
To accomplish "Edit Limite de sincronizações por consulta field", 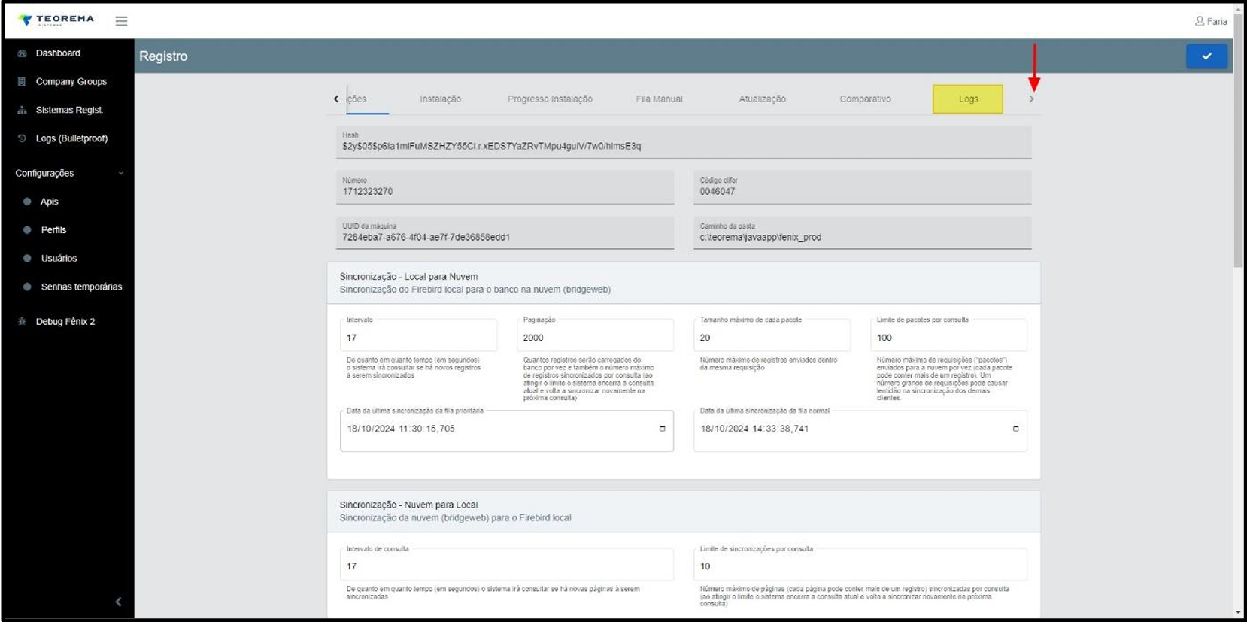I will pyautogui.click(x=860, y=565).
